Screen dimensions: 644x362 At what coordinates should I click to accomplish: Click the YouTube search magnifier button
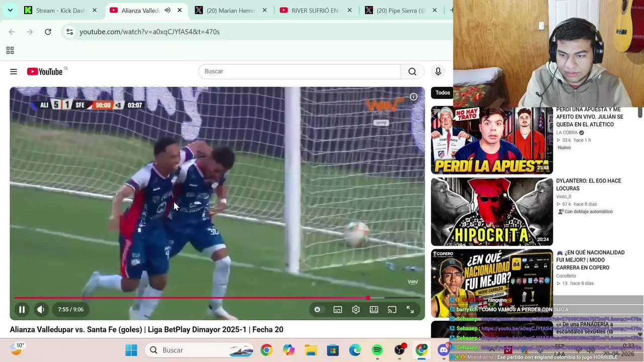pos(413,71)
